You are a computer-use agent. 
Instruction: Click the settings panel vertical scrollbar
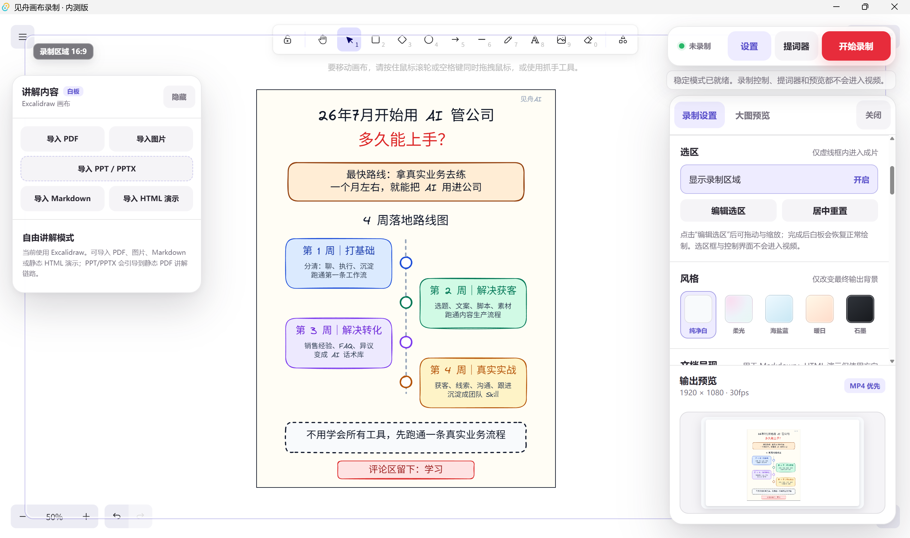[892, 180]
